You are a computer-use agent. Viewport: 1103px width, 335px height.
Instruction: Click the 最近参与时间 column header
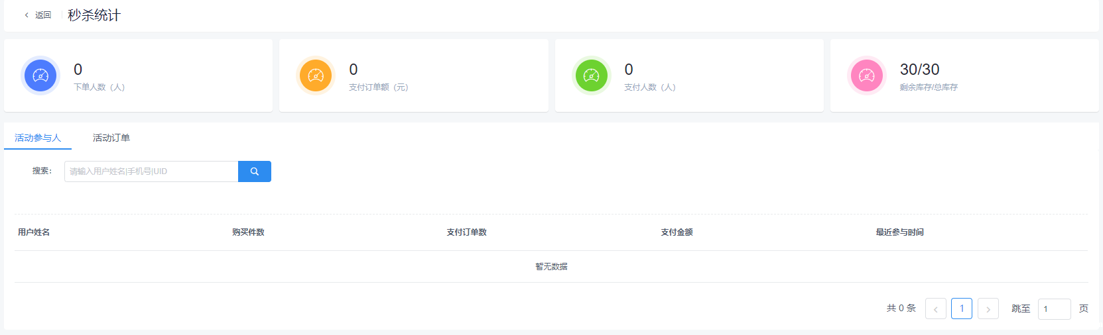(899, 232)
